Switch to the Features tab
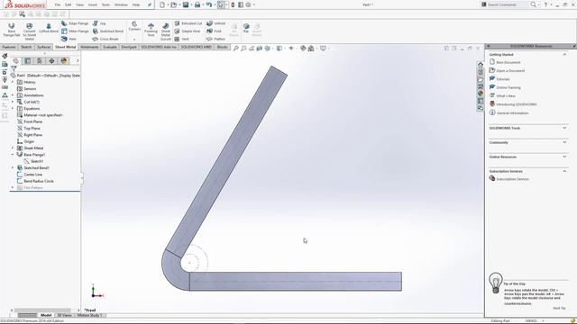 tap(9, 47)
